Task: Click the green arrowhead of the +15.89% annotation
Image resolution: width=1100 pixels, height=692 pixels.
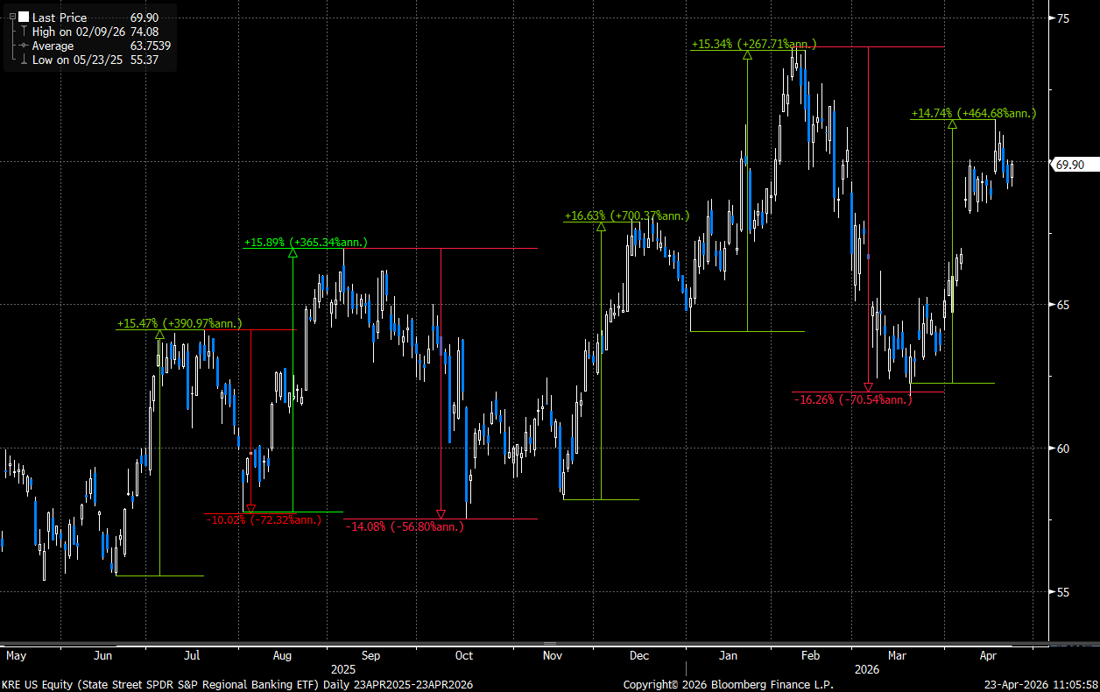Action: pos(293,253)
